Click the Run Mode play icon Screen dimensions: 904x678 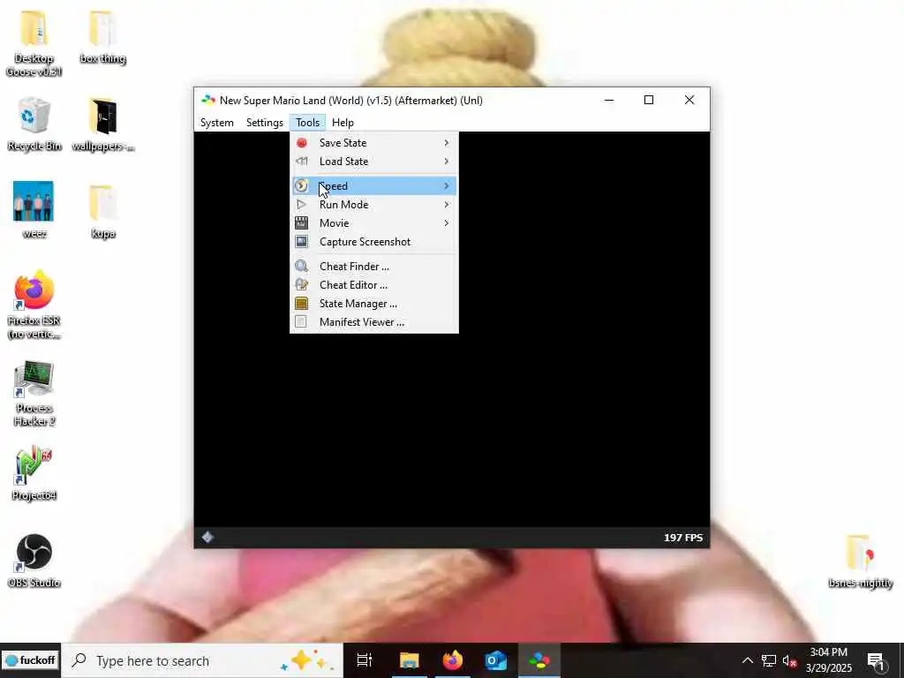pyautogui.click(x=301, y=205)
